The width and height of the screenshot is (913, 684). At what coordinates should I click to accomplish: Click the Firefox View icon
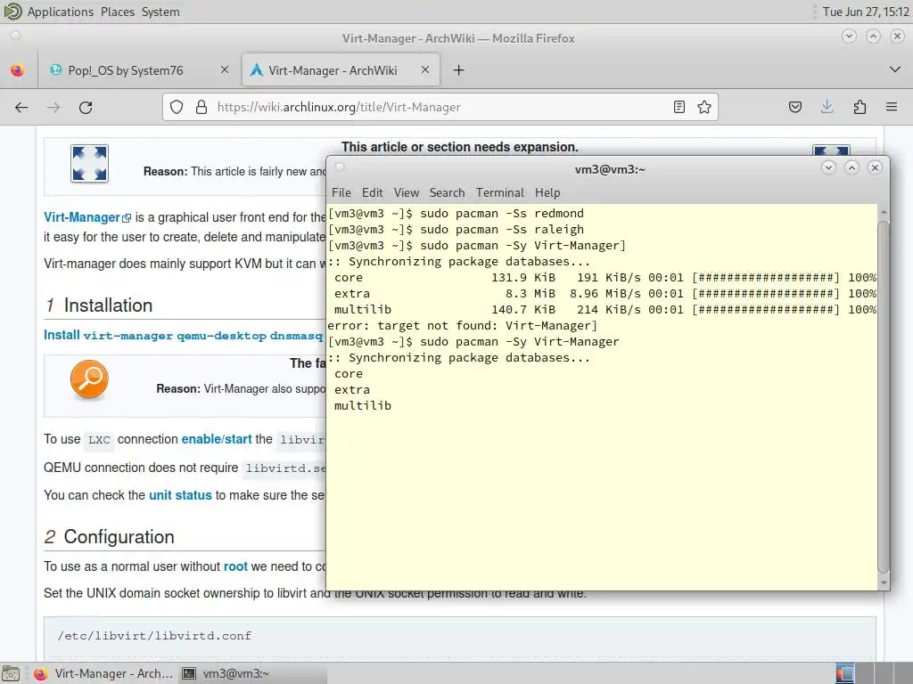[18, 70]
